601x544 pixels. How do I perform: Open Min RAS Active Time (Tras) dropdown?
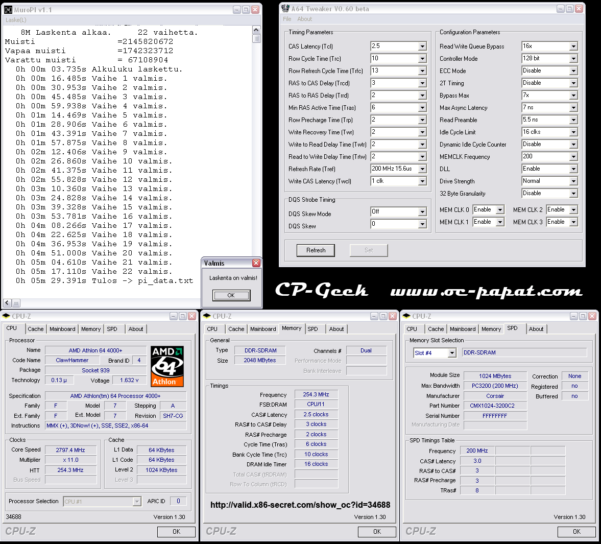click(x=422, y=108)
